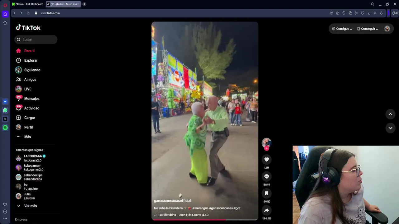
Task: Switch to the TikTok browser tab
Action: (x=63, y=4)
